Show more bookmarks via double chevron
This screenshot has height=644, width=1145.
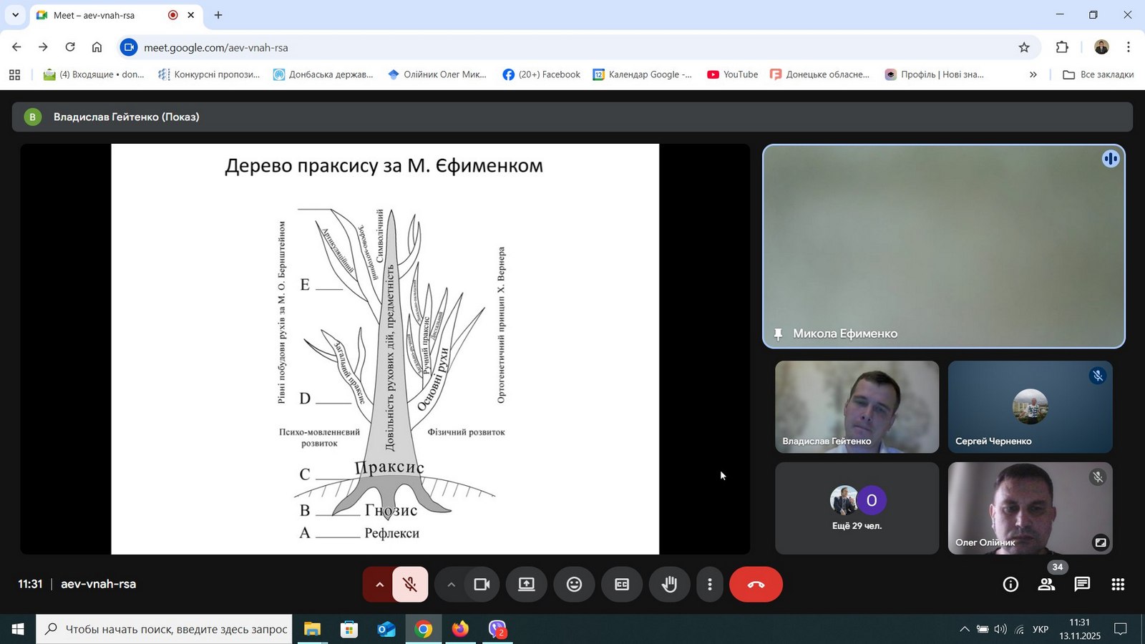(x=1033, y=74)
